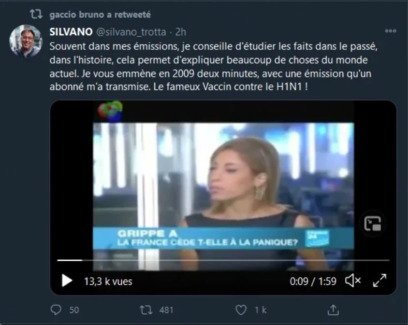Seek within the video progress bar

(x=223, y=260)
